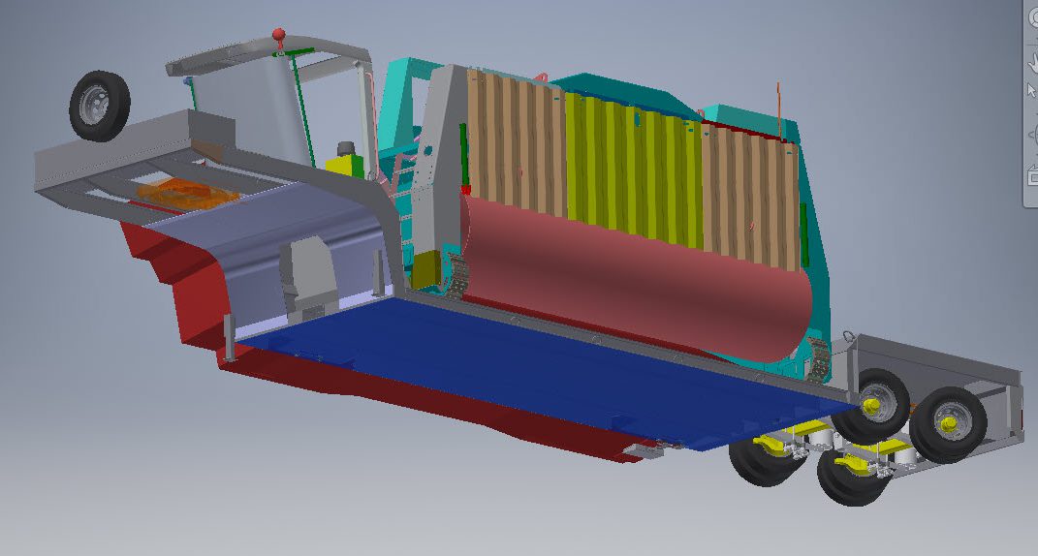Select the Pan hand tool in navigation bar
1038x556 pixels.
coord(1033,63)
